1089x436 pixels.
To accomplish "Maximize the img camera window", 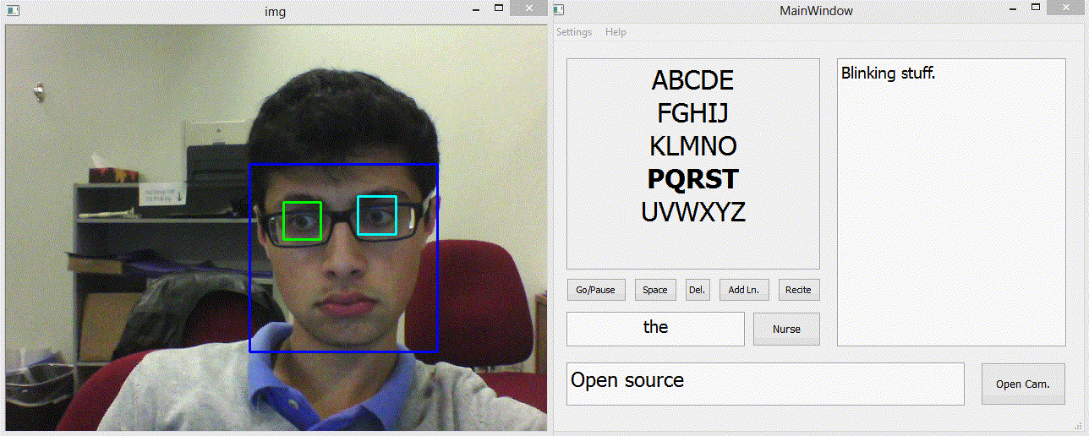I will tap(499, 8).
